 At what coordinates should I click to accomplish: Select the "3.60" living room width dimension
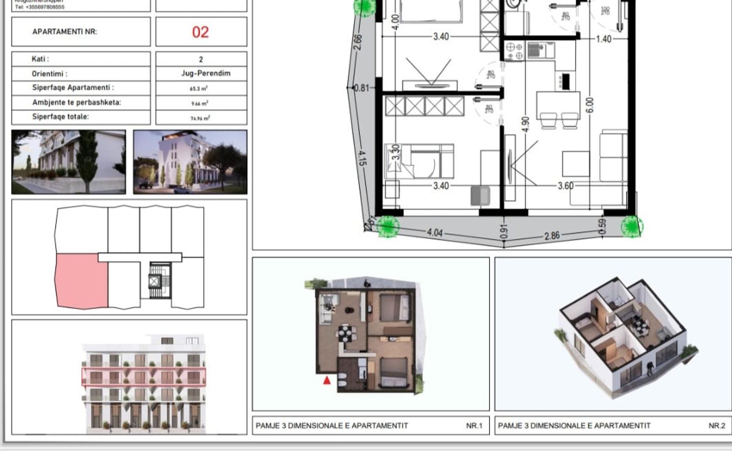(565, 186)
